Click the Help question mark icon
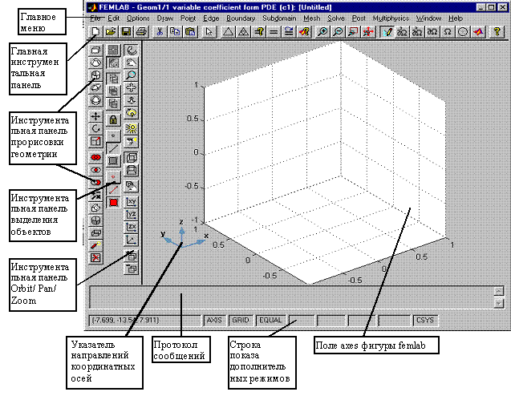511x400 pixels. pyautogui.click(x=497, y=31)
